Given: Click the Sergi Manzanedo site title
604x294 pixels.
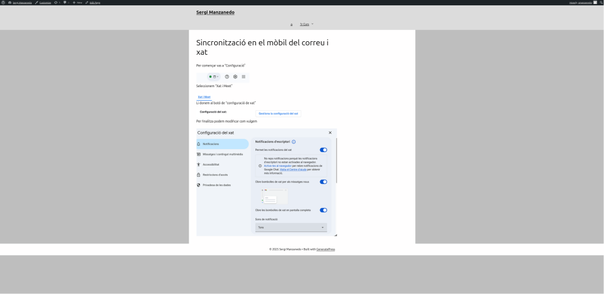Looking at the screenshot, I should point(215,12).
